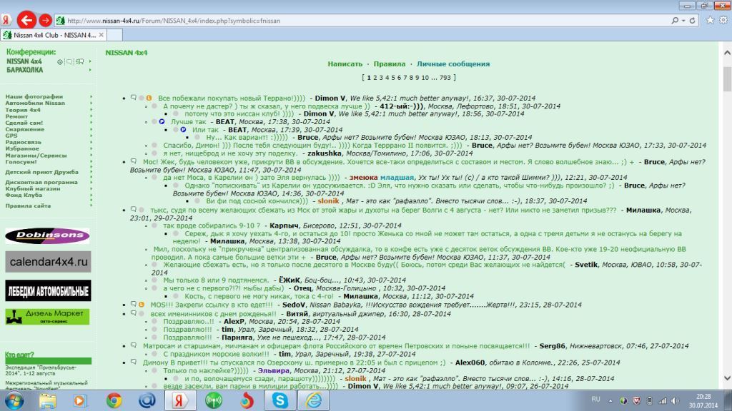Click the orange badge icon before 'Все побежали покупать'

tap(149, 98)
